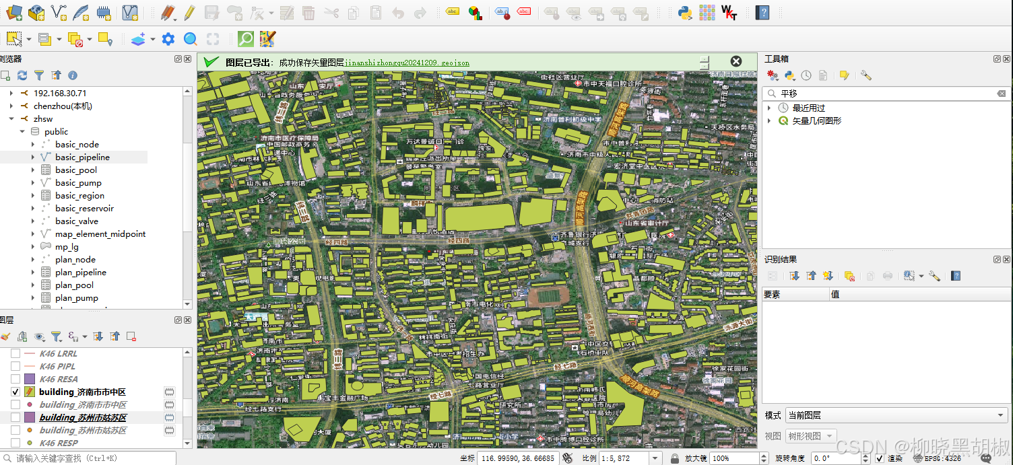
Task: Open the Python console
Action: click(685, 12)
